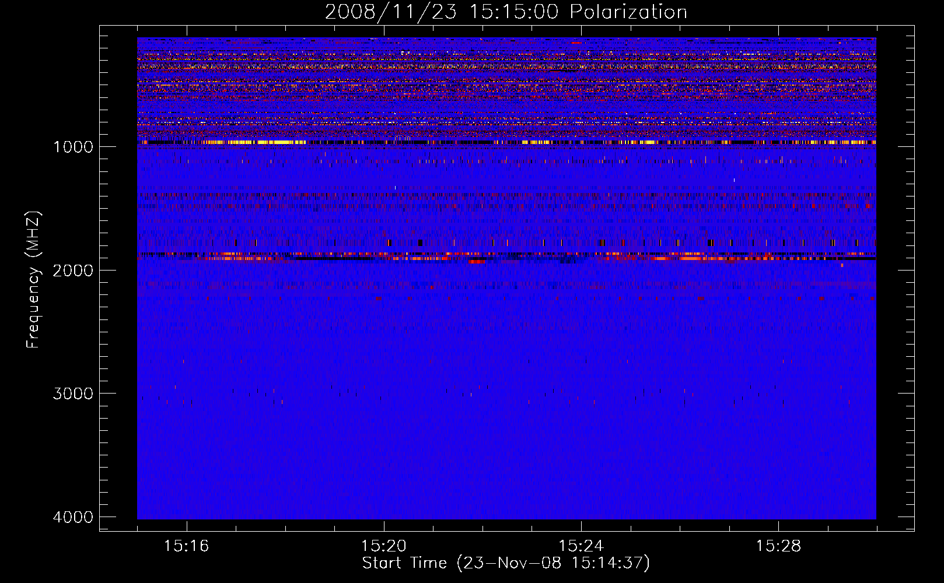Screen dimensions: 944x583
Task: Click the 2000 frequency tick label
Action: [73, 271]
